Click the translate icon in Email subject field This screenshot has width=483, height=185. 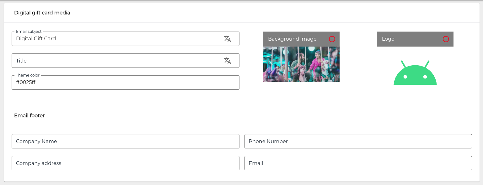[228, 39]
